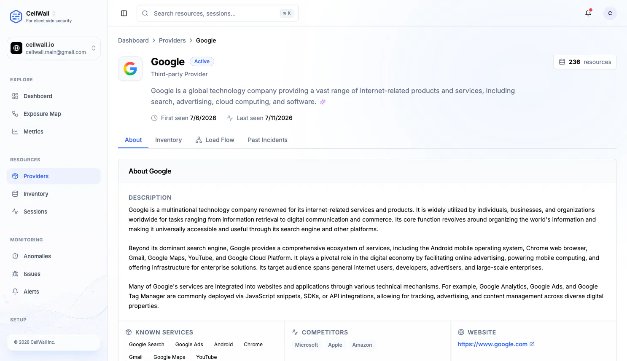Click the Gmail service tag
Screen dimensions: 627x361
tap(136, 357)
